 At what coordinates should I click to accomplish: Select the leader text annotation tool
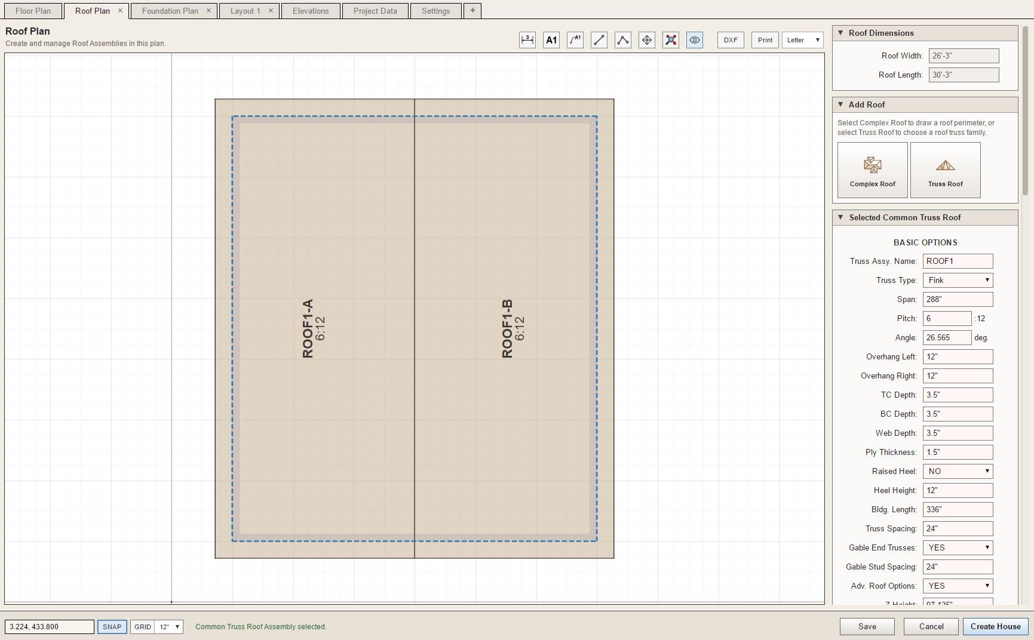click(575, 40)
